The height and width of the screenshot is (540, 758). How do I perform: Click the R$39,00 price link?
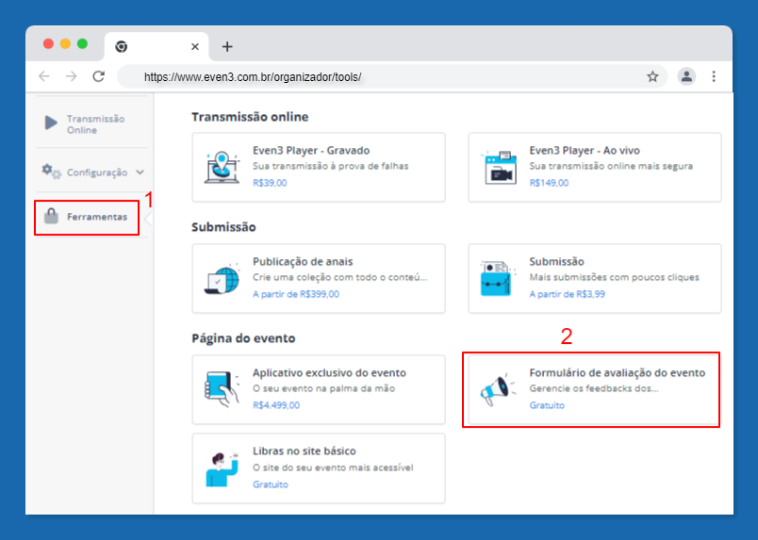(x=270, y=183)
